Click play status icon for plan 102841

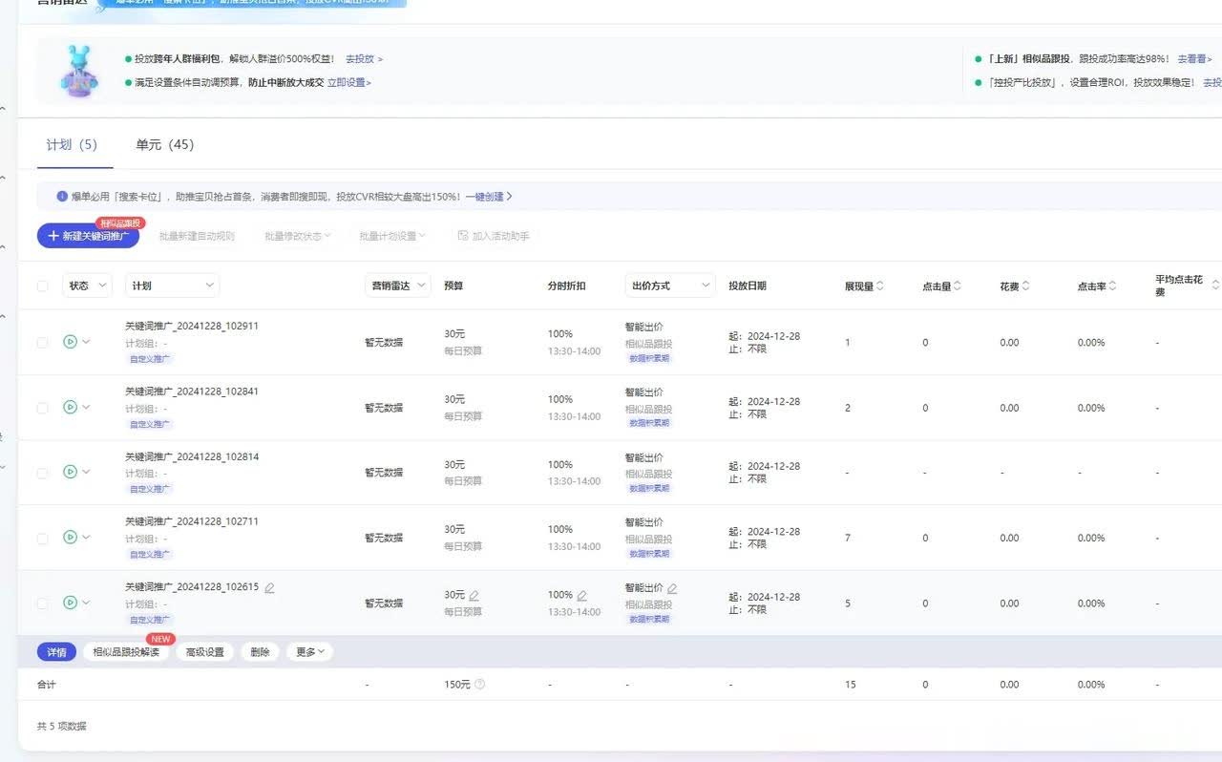point(70,407)
